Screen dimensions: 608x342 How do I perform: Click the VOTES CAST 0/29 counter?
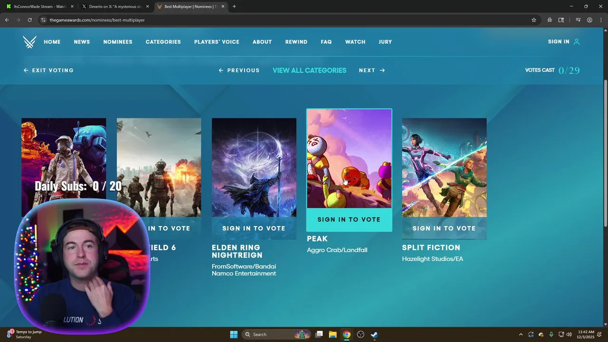click(x=552, y=70)
